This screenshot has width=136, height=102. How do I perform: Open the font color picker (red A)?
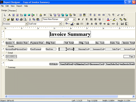[108, 19]
